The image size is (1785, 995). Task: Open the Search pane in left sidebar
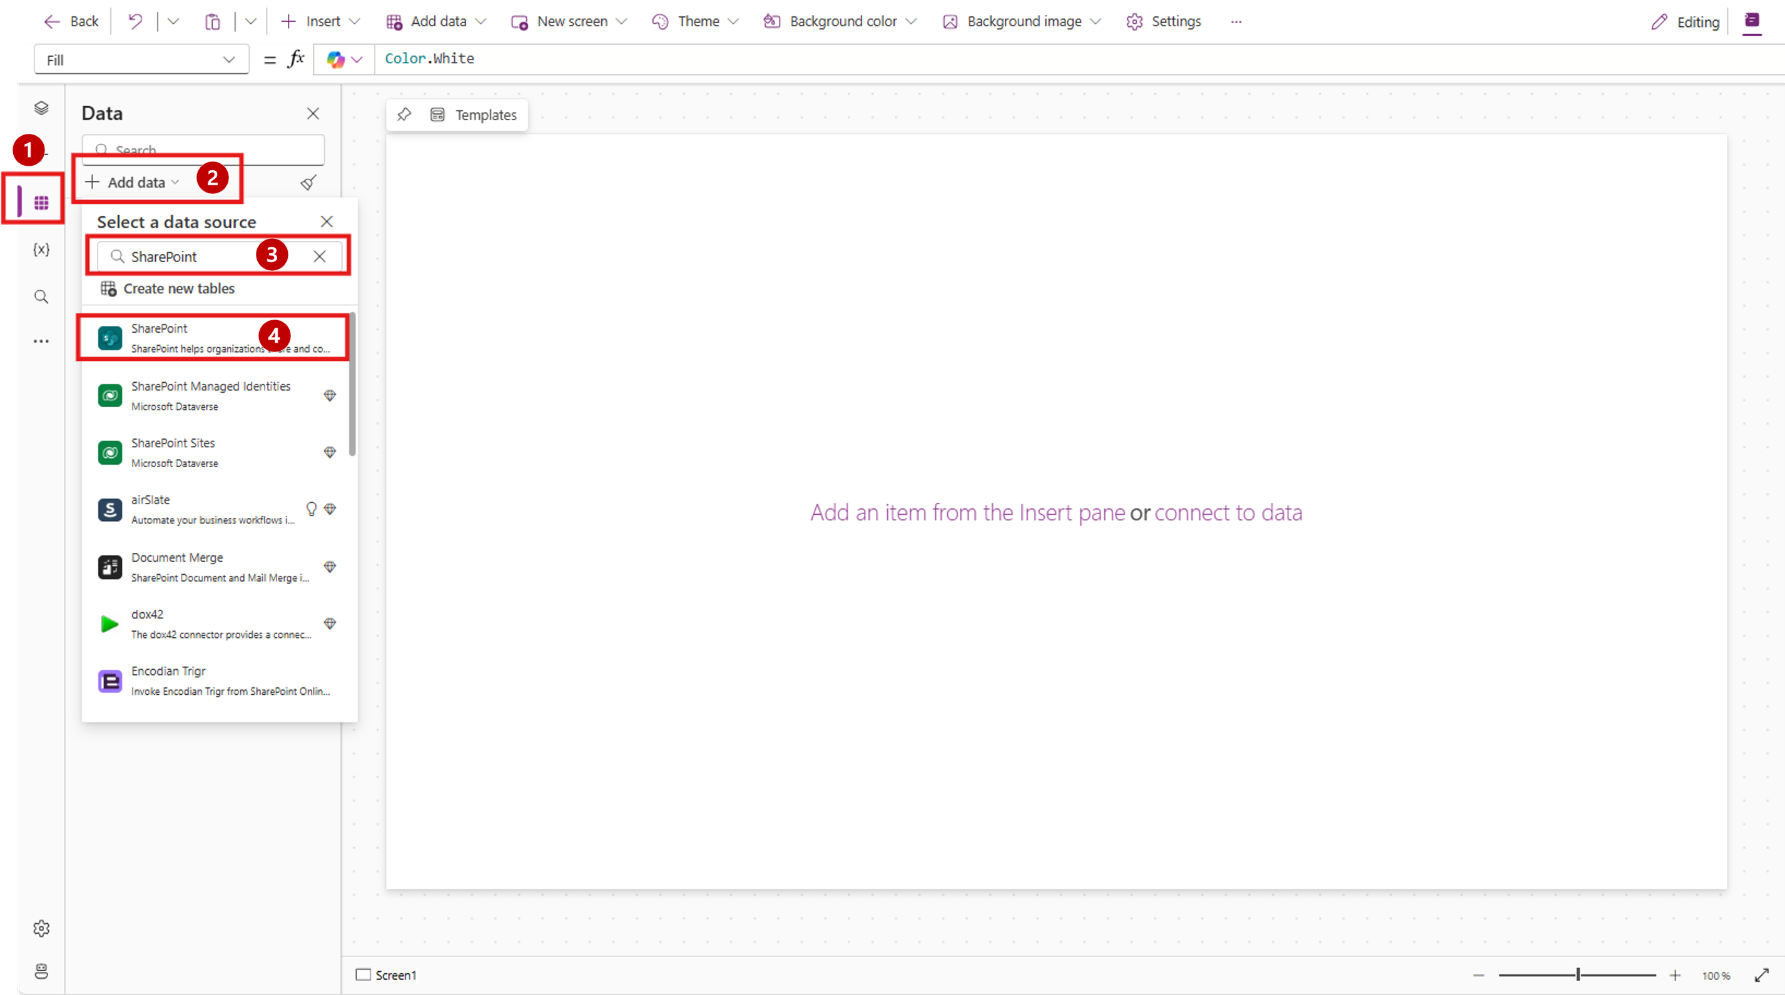tap(41, 296)
